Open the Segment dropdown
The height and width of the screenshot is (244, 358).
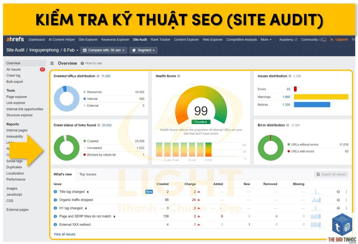point(143,50)
